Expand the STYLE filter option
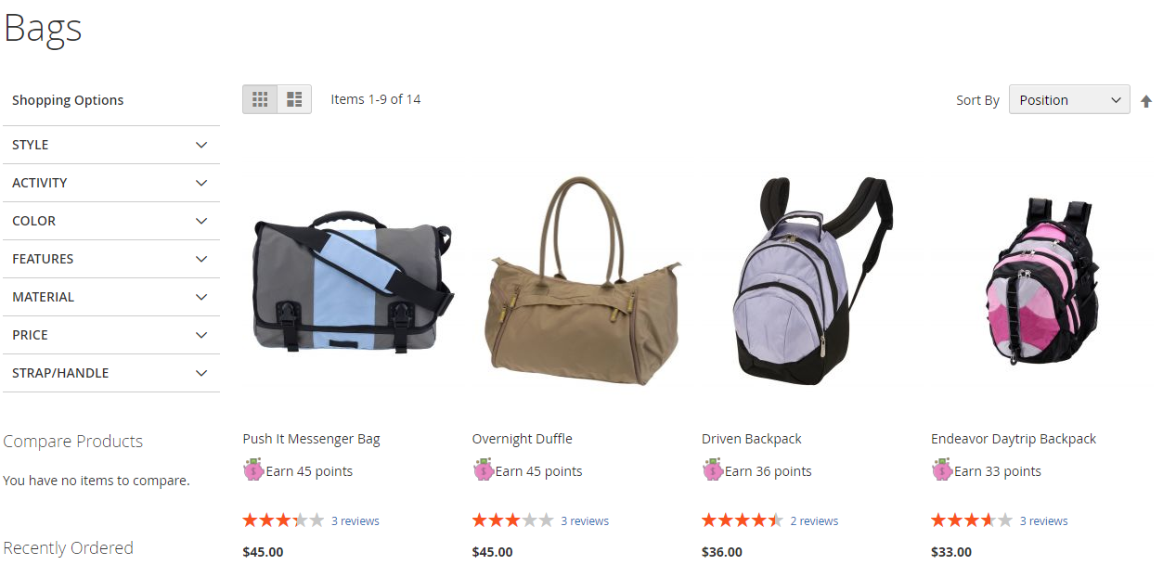This screenshot has width=1163, height=565. click(111, 145)
